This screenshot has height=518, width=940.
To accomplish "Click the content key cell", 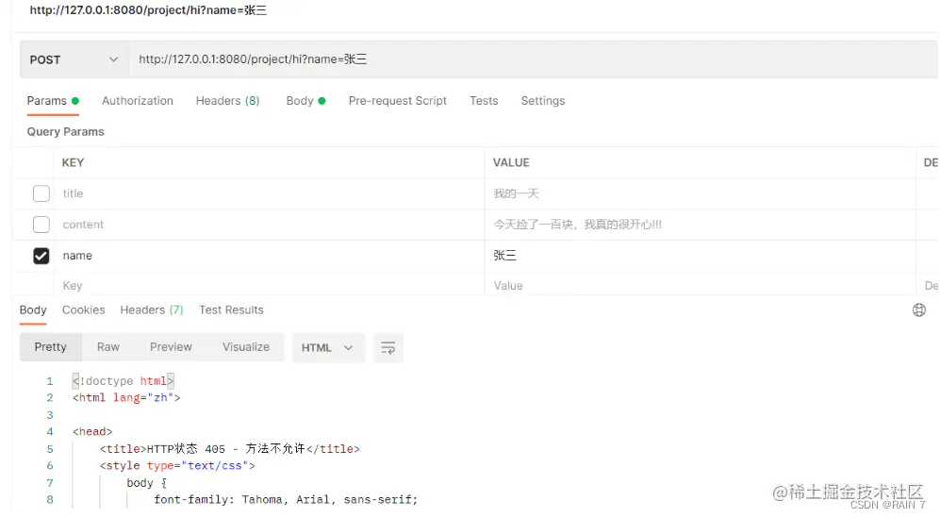I will pos(269,225).
